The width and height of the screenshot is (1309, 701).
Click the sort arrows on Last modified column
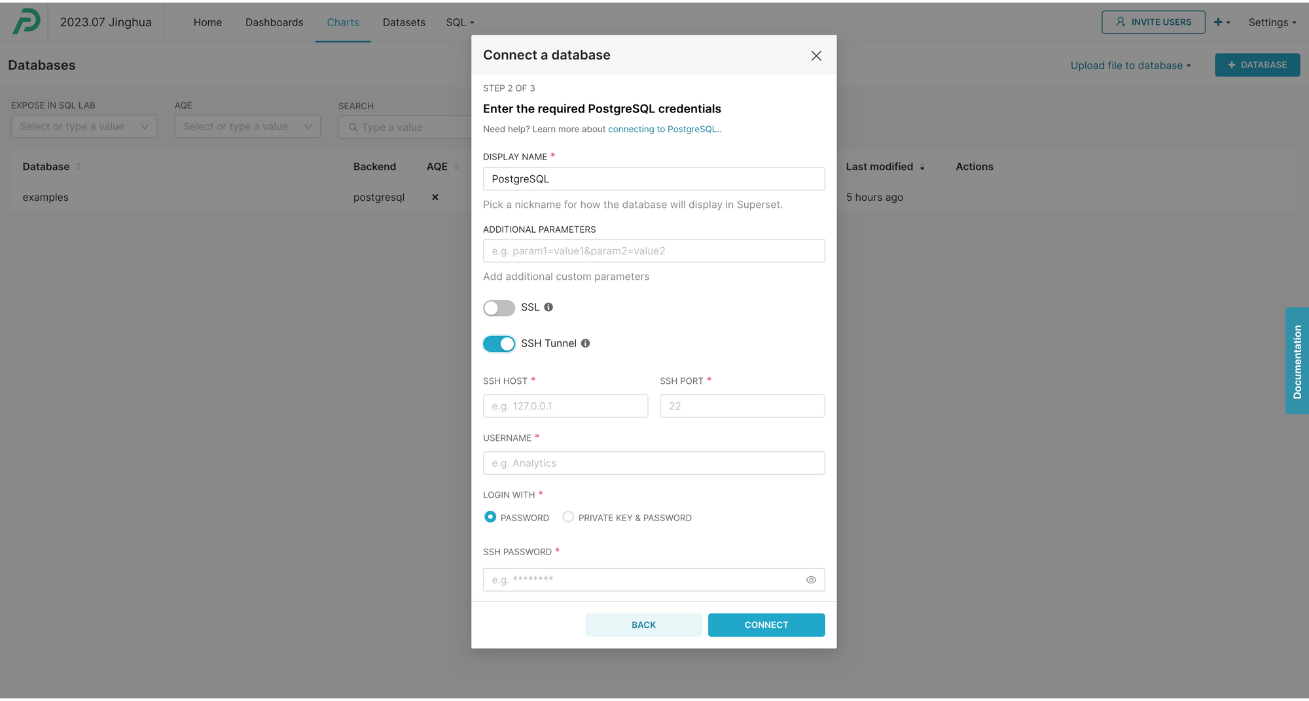coord(923,167)
